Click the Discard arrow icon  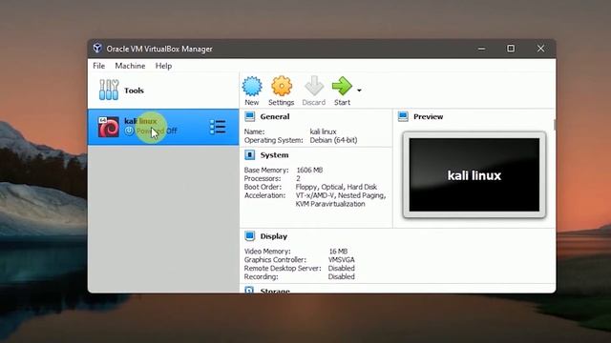point(314,86)
